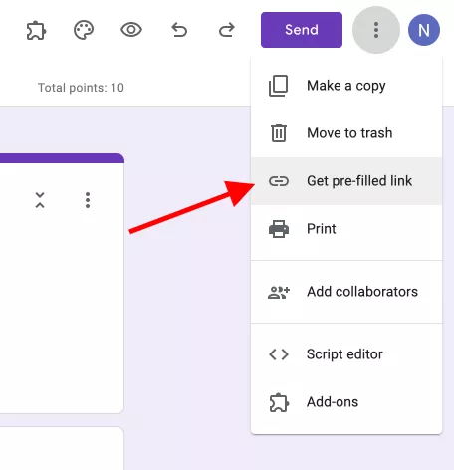Viewport: 454px width, 470px height.
Task: Choose Add collaborators
Action: 346,292
